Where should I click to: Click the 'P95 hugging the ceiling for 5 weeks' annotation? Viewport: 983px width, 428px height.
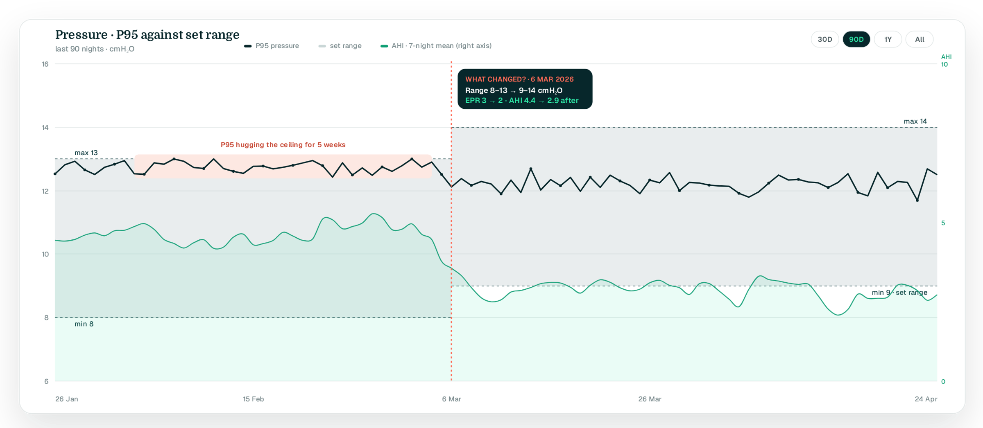click(283, 145)
